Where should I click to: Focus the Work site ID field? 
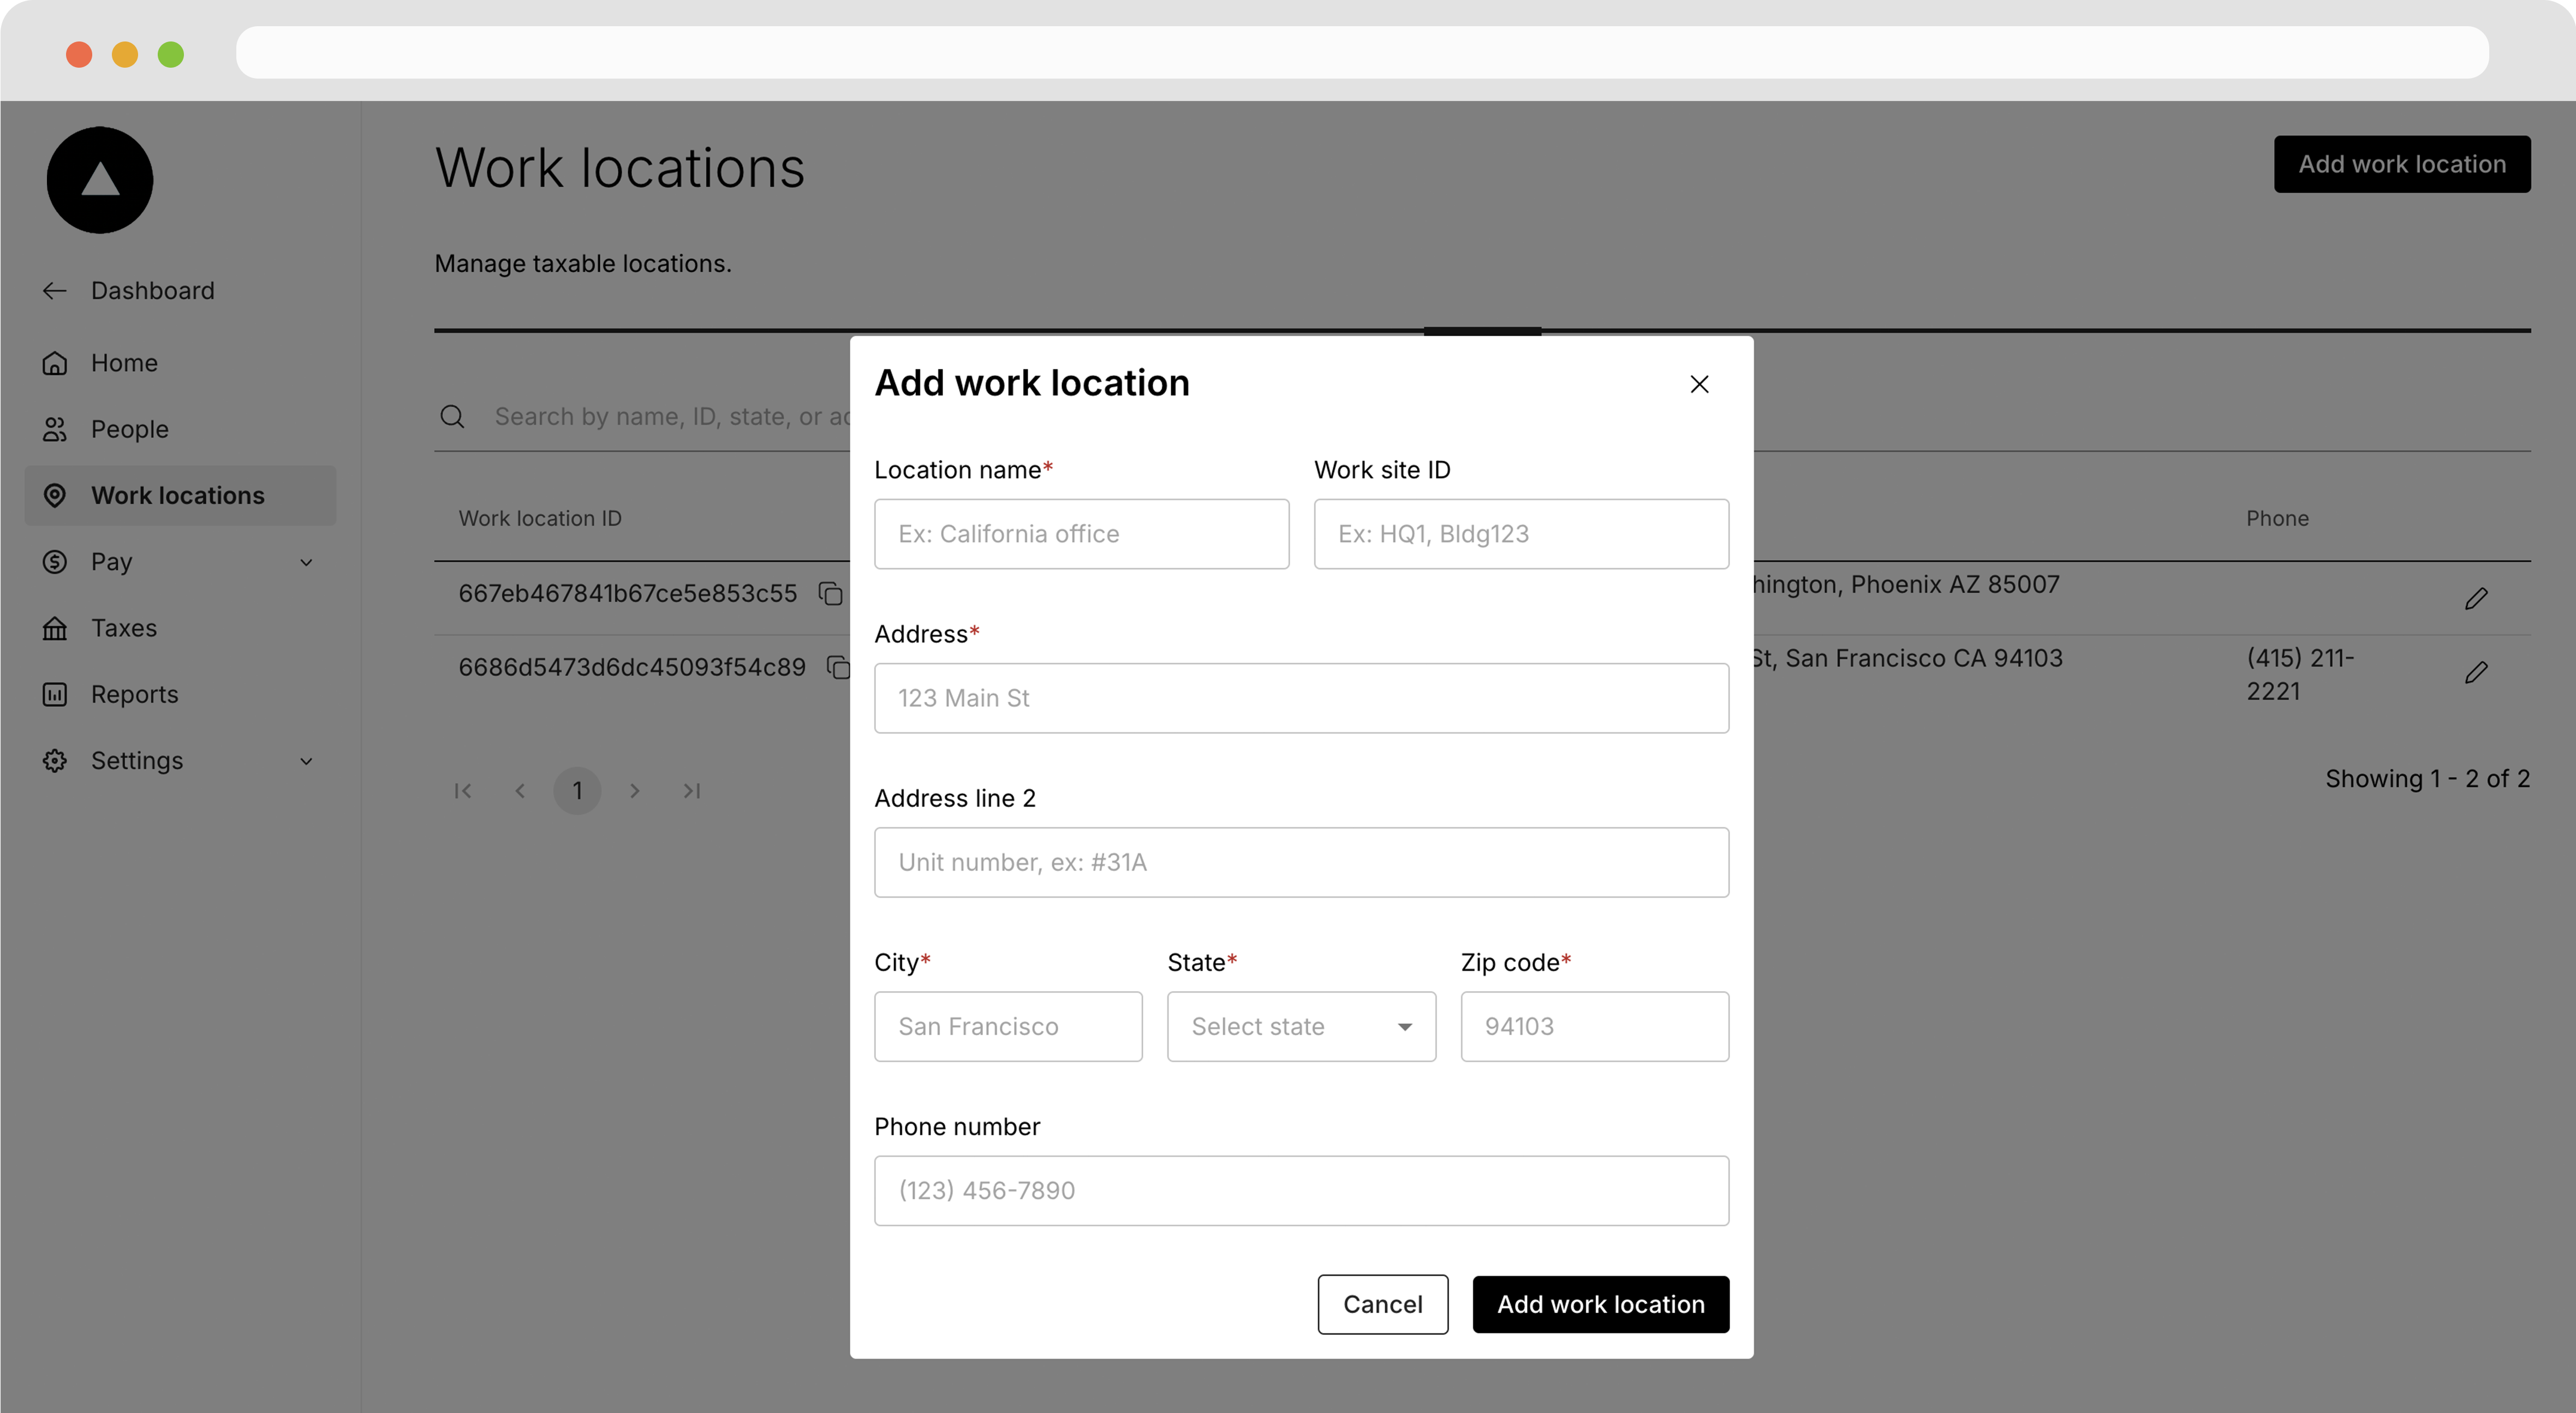[1521, 534]
